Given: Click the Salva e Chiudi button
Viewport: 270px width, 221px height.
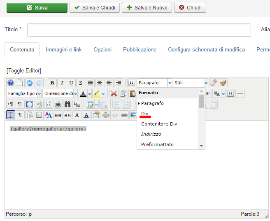Looking at the screenshot, I should [95, 8].
